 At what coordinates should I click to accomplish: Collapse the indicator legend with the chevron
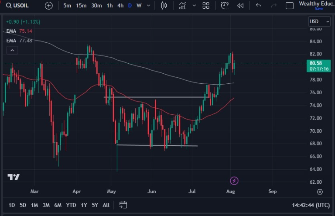(12, 51)
